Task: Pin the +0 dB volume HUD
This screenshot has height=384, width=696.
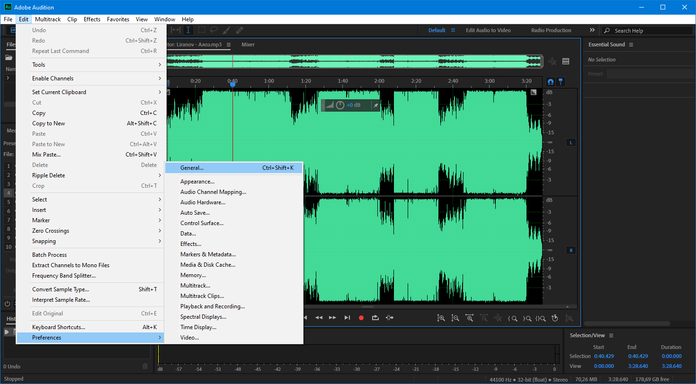Action: tap(375, 105)
